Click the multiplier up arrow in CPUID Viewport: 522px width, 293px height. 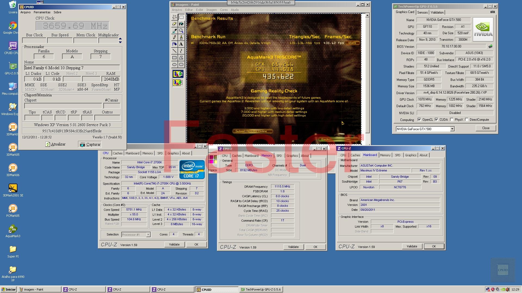pos(120,39)
